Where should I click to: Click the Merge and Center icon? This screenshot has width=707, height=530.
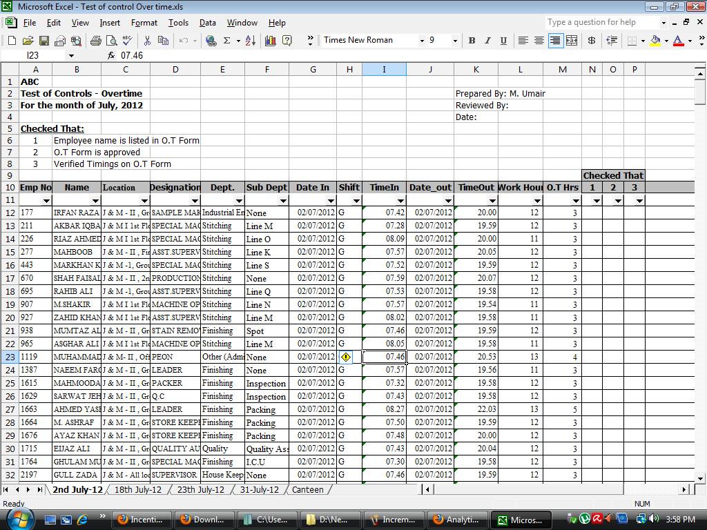[x=572, y=41]
